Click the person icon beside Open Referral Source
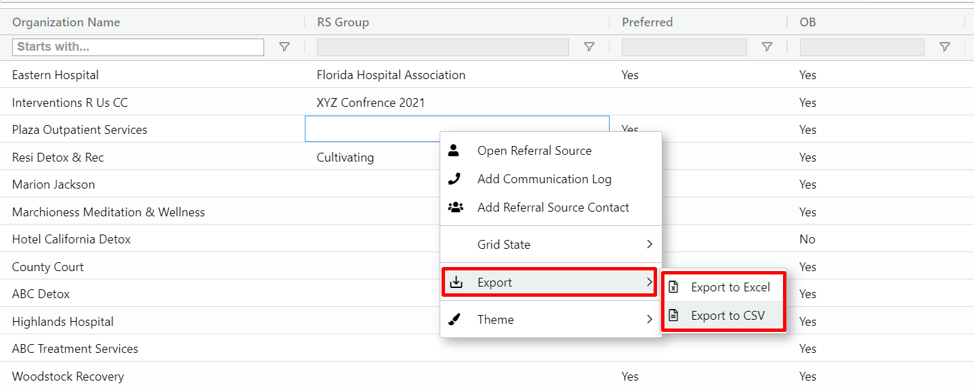This screenshot has height=388, width=974. point(454,150)
